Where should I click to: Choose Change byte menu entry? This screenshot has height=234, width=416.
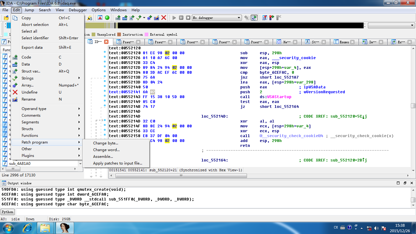105,143
